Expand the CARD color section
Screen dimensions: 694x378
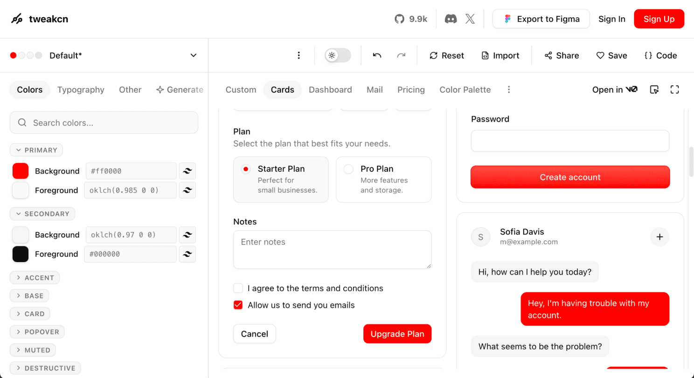coord(30,314)
